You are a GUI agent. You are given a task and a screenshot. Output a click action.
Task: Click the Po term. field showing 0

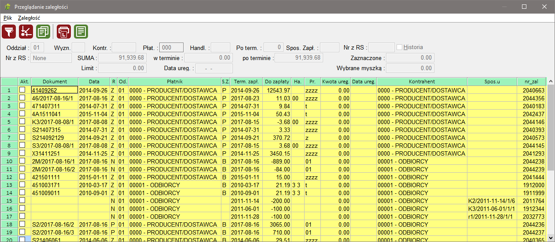click(x=274, y=47)
